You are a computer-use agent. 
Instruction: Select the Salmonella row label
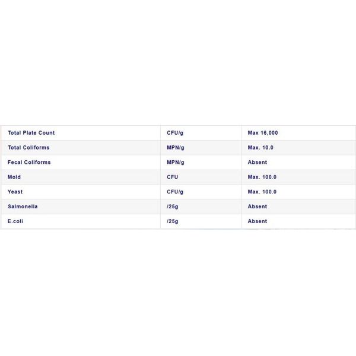tap(23, 206)
